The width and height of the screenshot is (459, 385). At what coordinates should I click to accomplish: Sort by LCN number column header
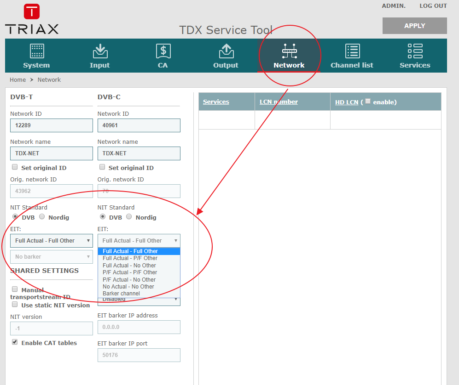[279, 102]
